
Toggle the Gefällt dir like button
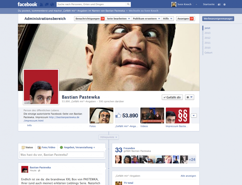tap(172, 97)
